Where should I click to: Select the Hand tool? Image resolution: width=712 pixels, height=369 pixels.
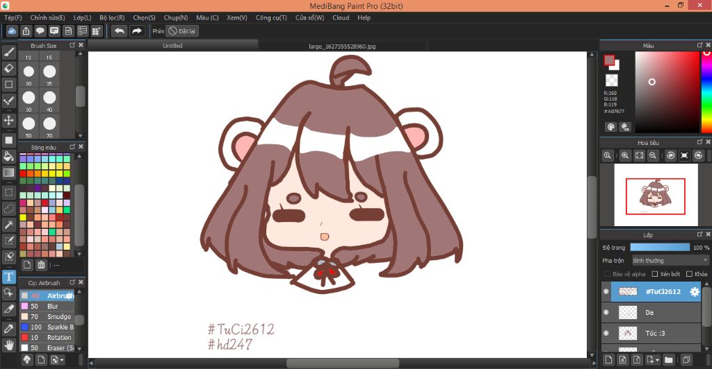tap(8, 345)
